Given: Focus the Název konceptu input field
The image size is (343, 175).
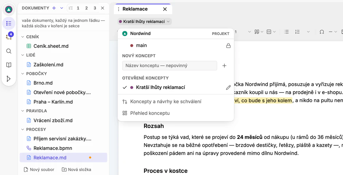Looking at the screenshot, I should (170, 66).
